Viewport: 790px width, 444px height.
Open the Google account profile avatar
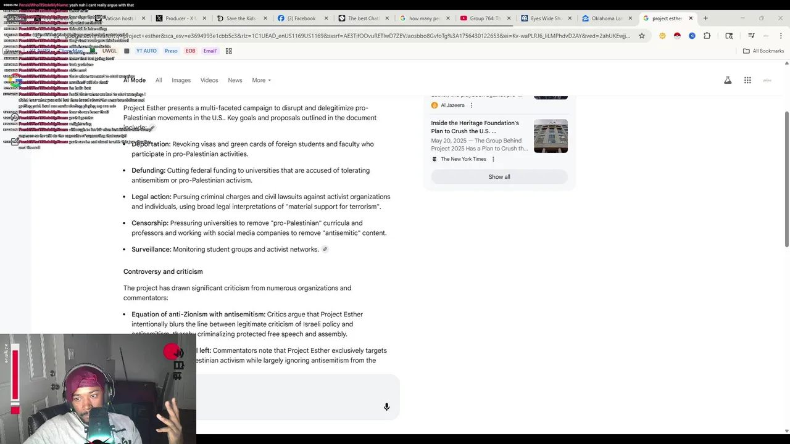coord(767,80)
